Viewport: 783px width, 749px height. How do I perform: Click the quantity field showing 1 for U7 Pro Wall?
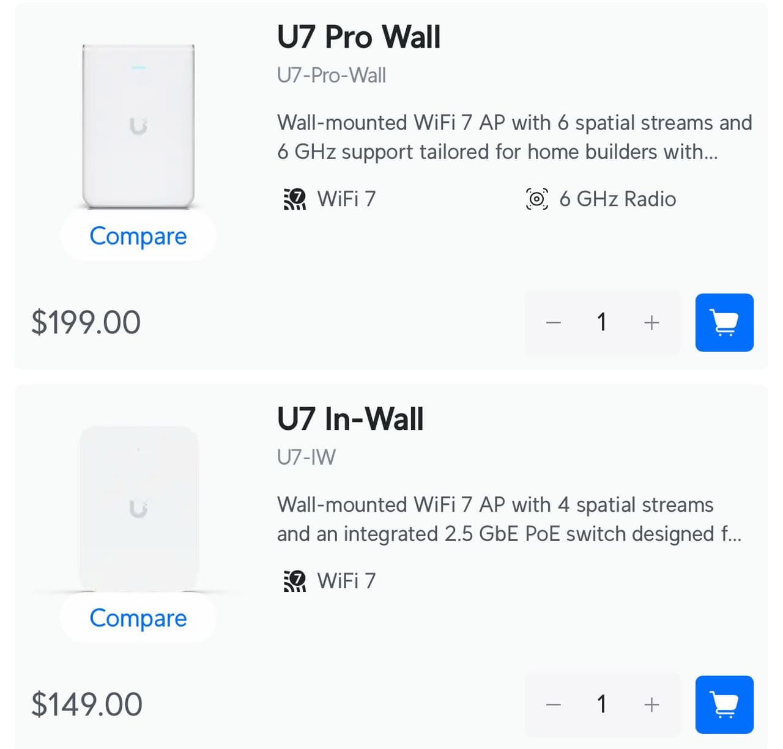click(x=602, y=323)
